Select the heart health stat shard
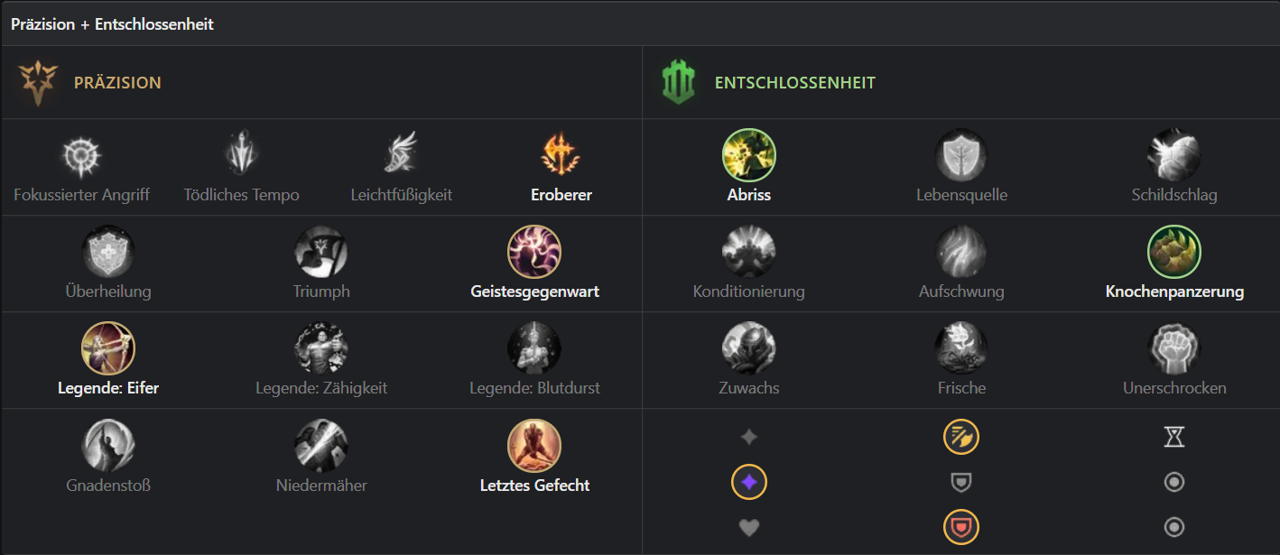The width and height of the screenshot is (1280, 555). (x=748, y=527)
